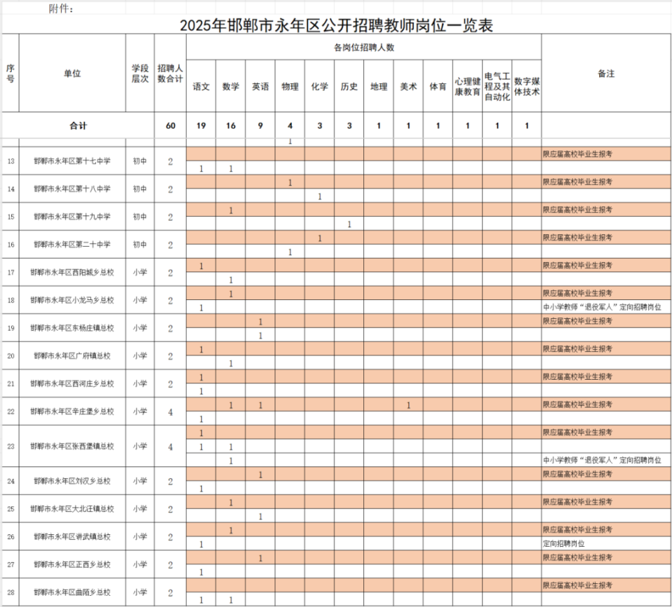Viewport: 672px width, 607px height.
Task: Click the 历史 subject header
Action: point(349,87)
